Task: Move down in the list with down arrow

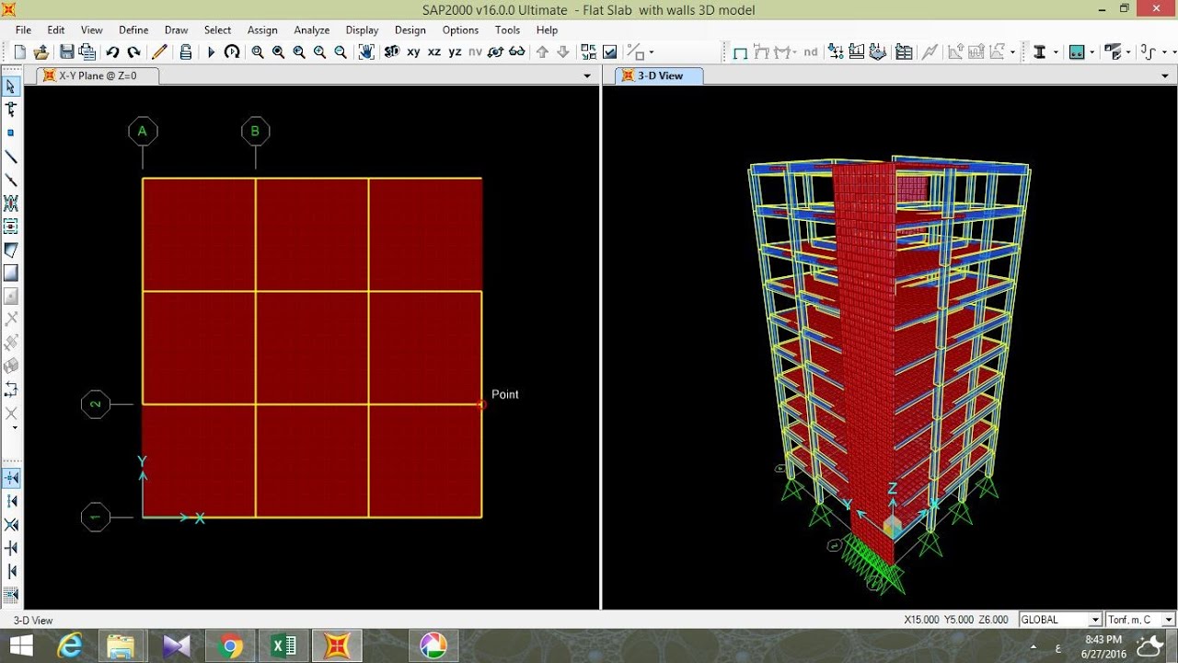Action: coord(563,52)
